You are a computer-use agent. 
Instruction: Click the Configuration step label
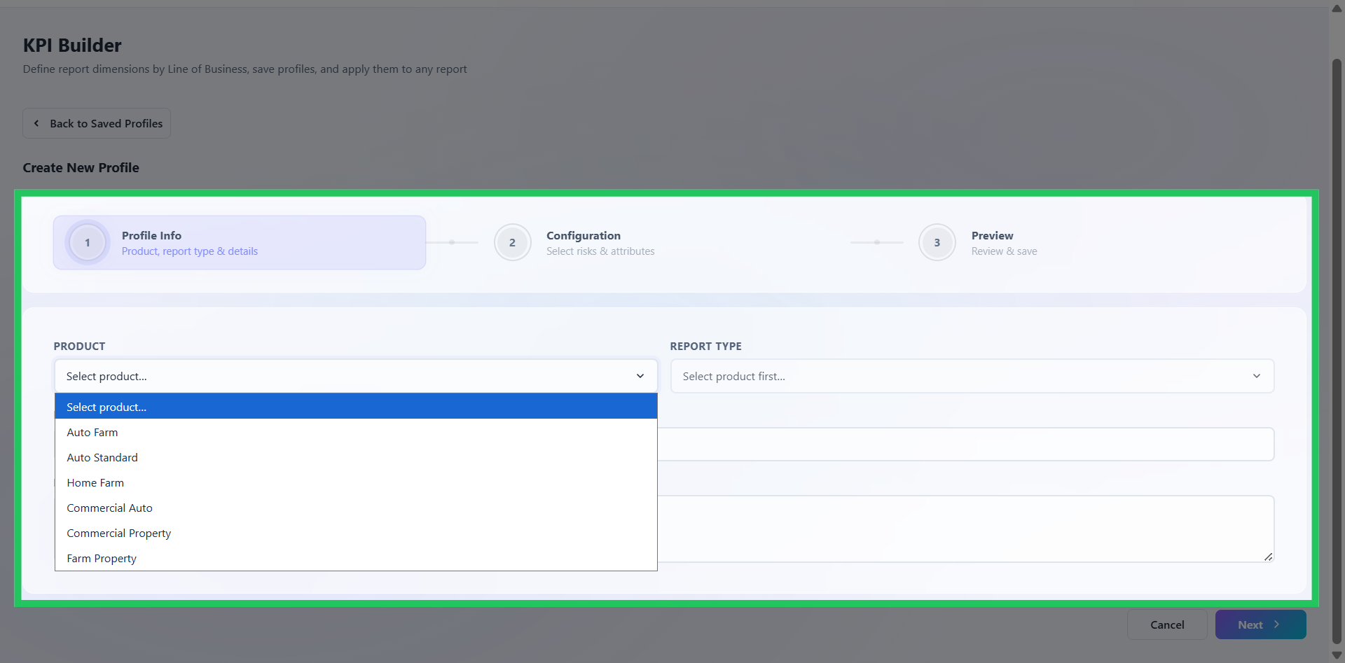coord(584,236)
